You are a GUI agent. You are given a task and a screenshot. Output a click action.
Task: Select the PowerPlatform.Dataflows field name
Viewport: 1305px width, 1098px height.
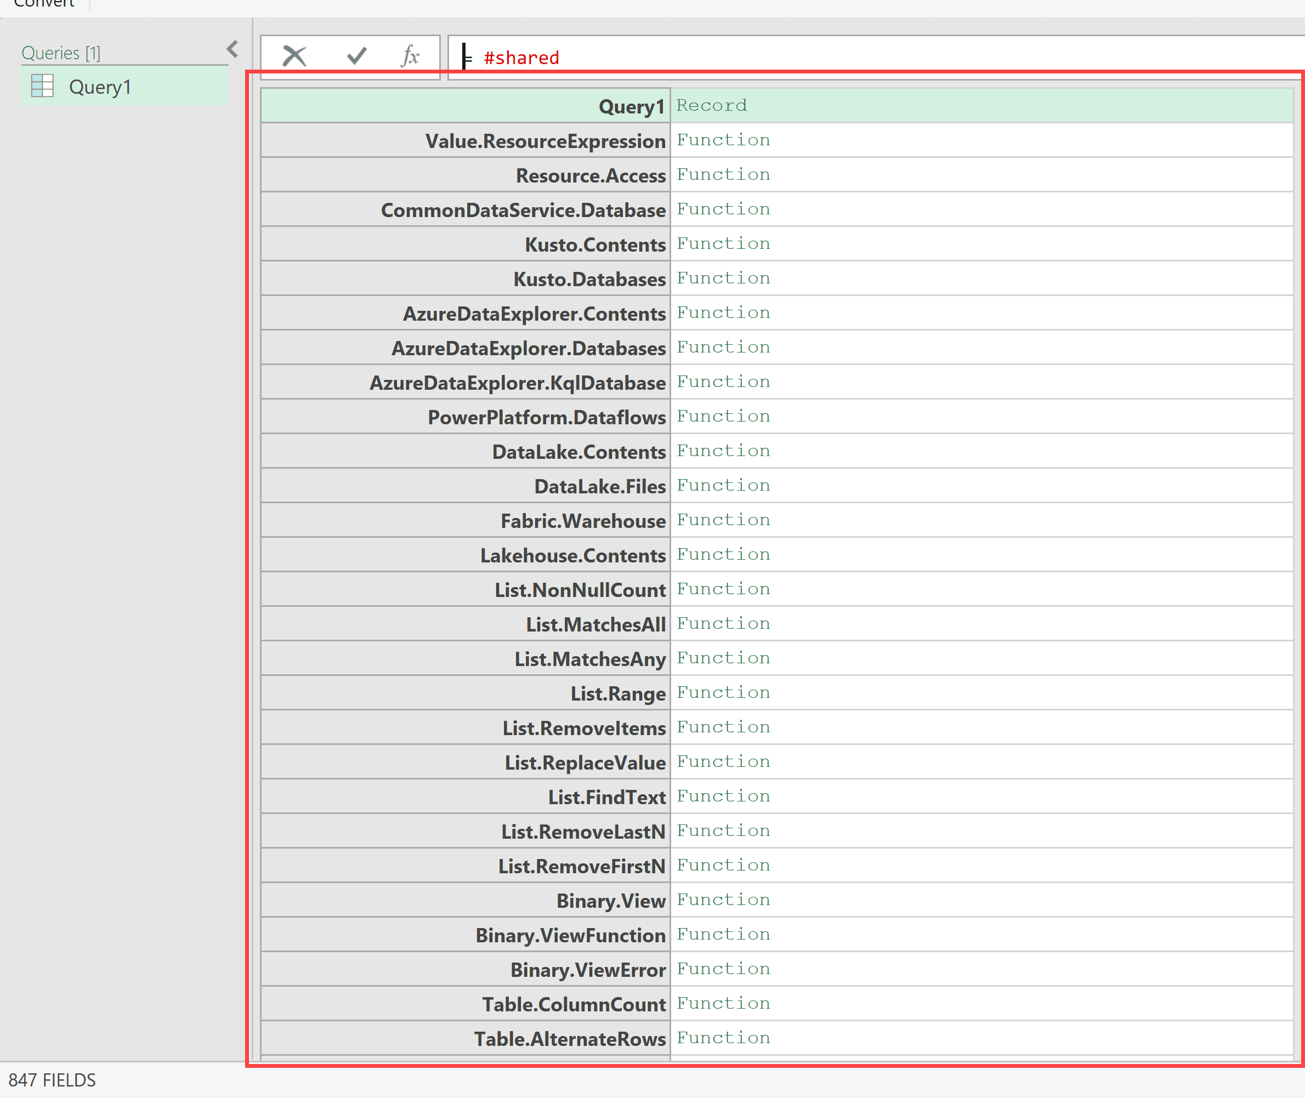(465, 417)
